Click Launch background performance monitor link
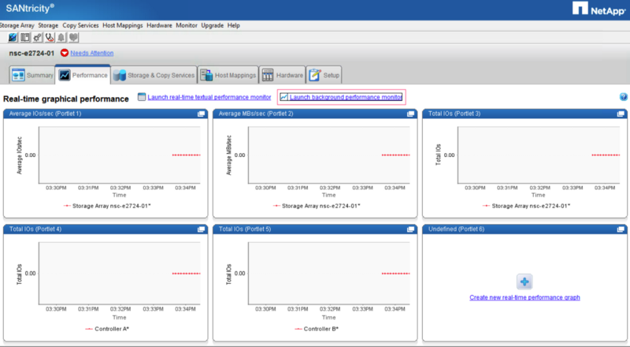Image resolution: width=630 pixels, height=347 pixels. [346, 97]
